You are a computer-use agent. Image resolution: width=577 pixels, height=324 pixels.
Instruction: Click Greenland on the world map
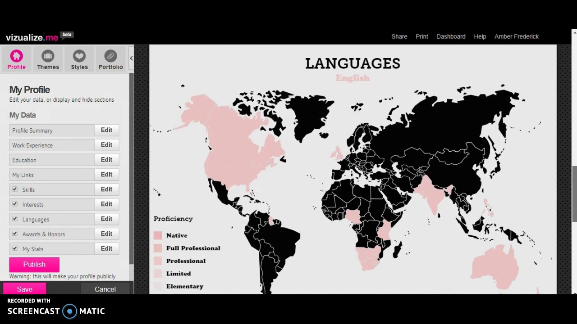point(310,116)
